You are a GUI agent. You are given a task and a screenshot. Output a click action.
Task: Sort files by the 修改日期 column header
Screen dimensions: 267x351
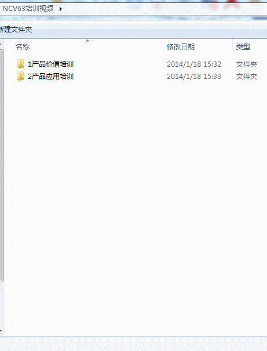pyautogui.click(x=181, y=47)
